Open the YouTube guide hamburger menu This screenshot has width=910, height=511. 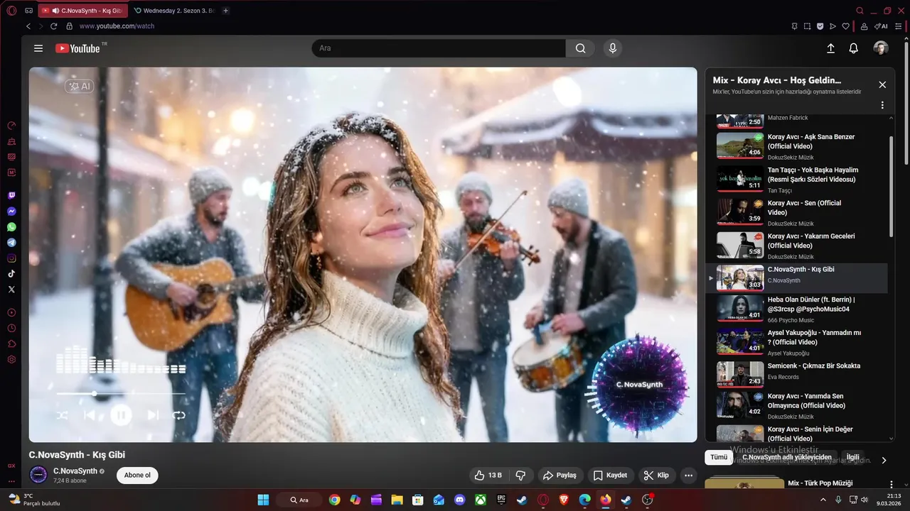tap(38, 48)
